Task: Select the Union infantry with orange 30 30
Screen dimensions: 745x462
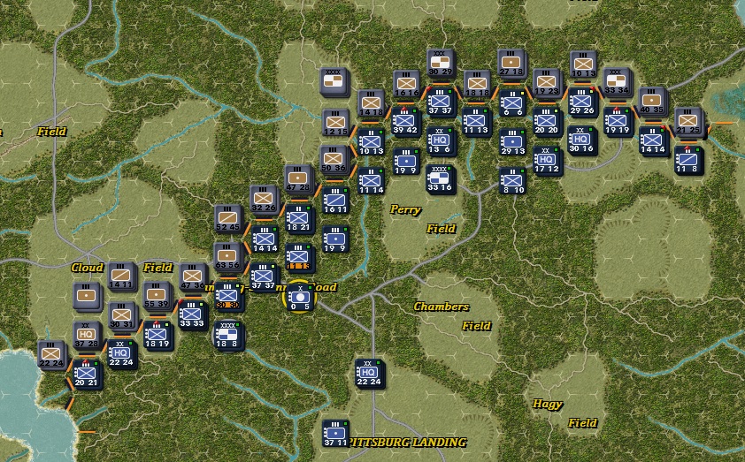Action: (x=228, y=297)
